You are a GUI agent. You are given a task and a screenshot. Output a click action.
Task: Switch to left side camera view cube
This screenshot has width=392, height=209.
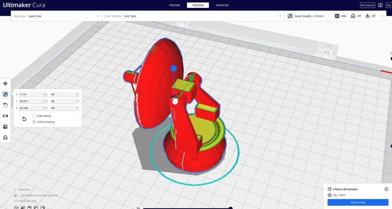click(36, 208)
